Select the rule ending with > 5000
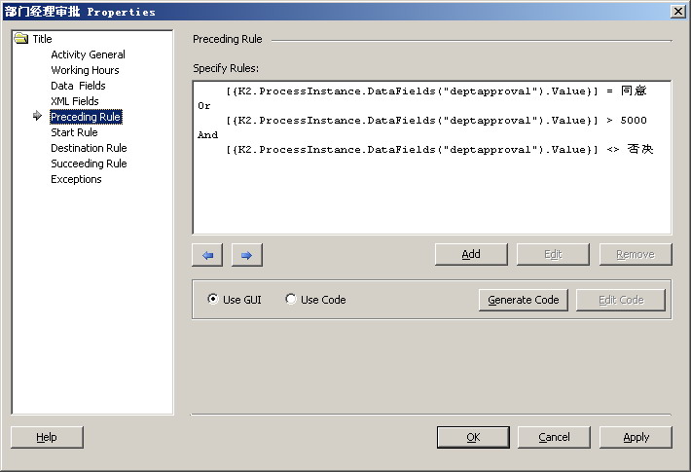Screen dimensions: 691x472 click(x=436, y=121)
